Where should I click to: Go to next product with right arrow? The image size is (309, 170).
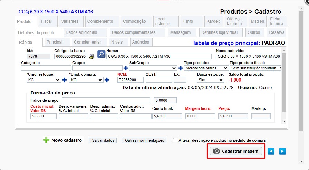[x=282, y=151]
